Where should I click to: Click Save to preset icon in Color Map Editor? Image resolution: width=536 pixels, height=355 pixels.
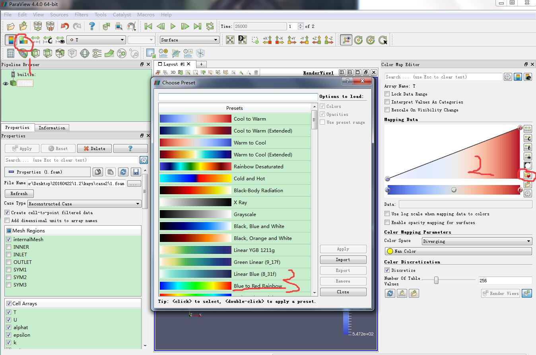point(528,185)
